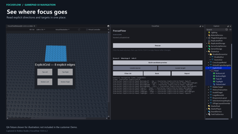Click the StarterGui service icon
Screen dimensions: 238x134
click(x=209, y=52)
